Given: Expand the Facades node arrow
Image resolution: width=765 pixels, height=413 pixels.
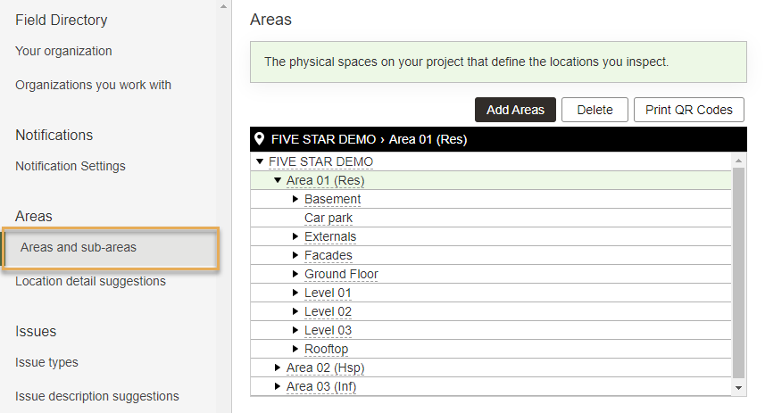Looking at the screenshot, I should click(x=295, y=255).
